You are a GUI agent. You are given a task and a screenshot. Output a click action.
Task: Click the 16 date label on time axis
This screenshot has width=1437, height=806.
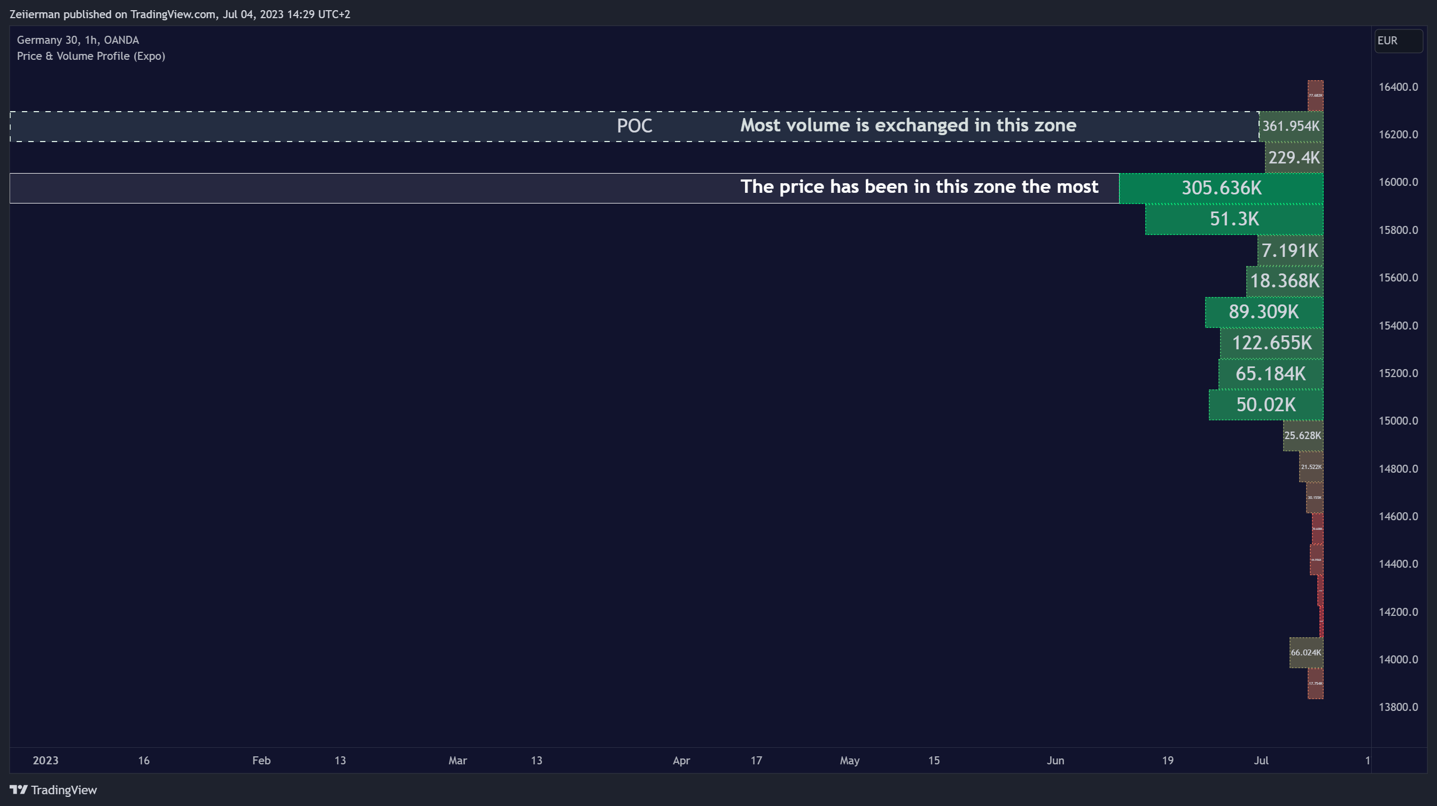144,761
